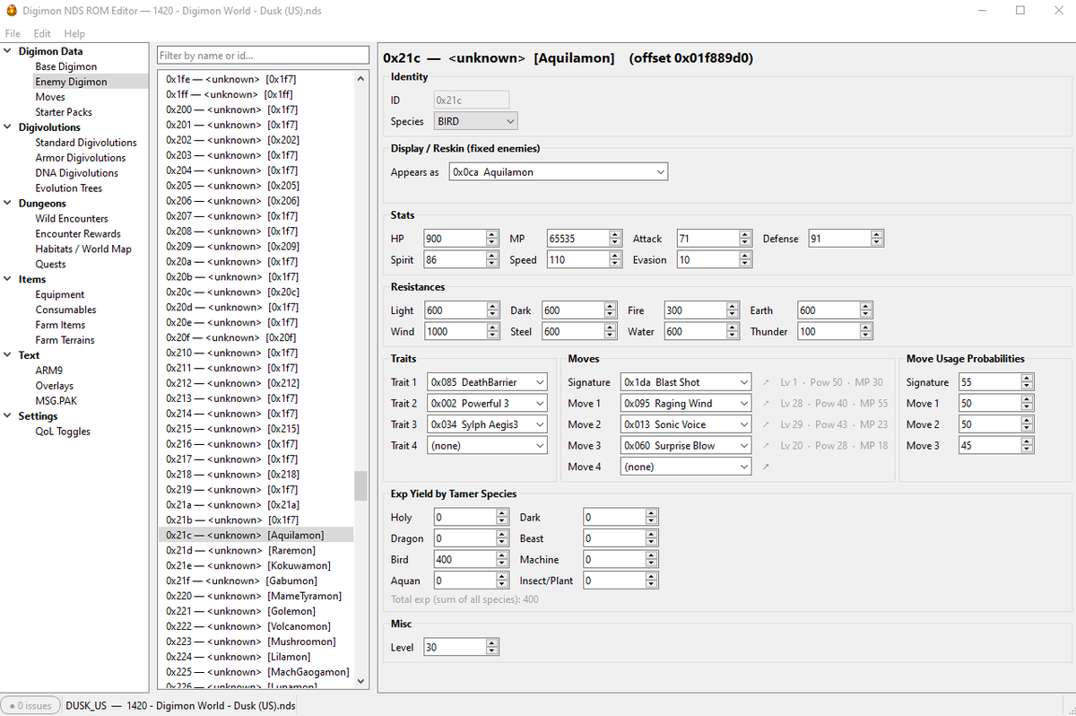Click the 0 issues status button
The height and width of the screenshot is (716, 1076).
[x=30, y=705]
